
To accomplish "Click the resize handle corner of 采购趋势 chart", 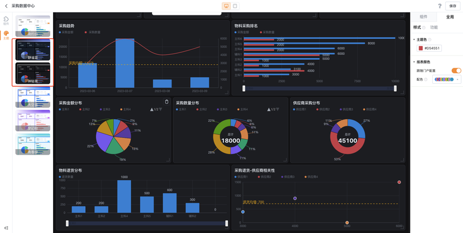I will [x=227, y=92].
